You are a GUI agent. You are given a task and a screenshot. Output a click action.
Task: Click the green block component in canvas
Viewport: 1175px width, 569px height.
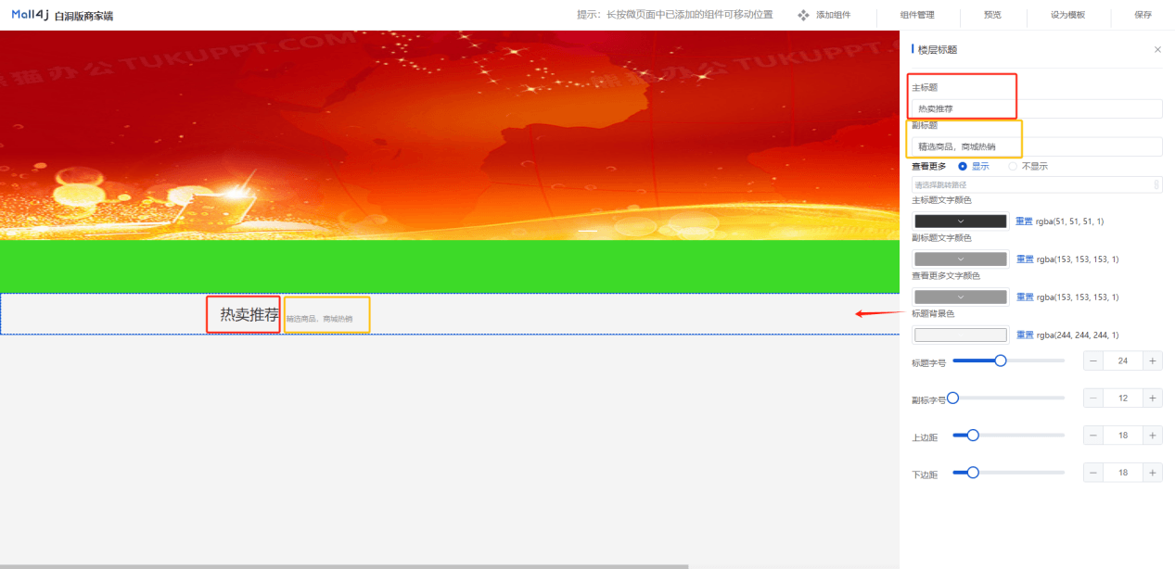[450, 267]
